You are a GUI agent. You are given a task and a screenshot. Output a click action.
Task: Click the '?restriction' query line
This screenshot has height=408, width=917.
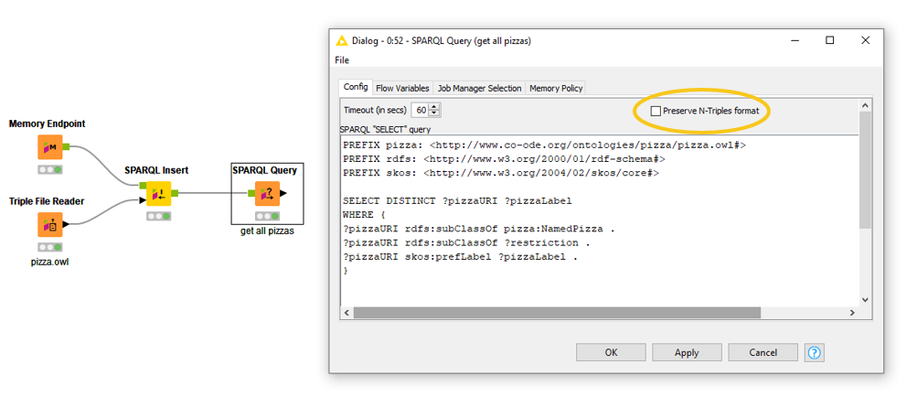click(464, 243)
